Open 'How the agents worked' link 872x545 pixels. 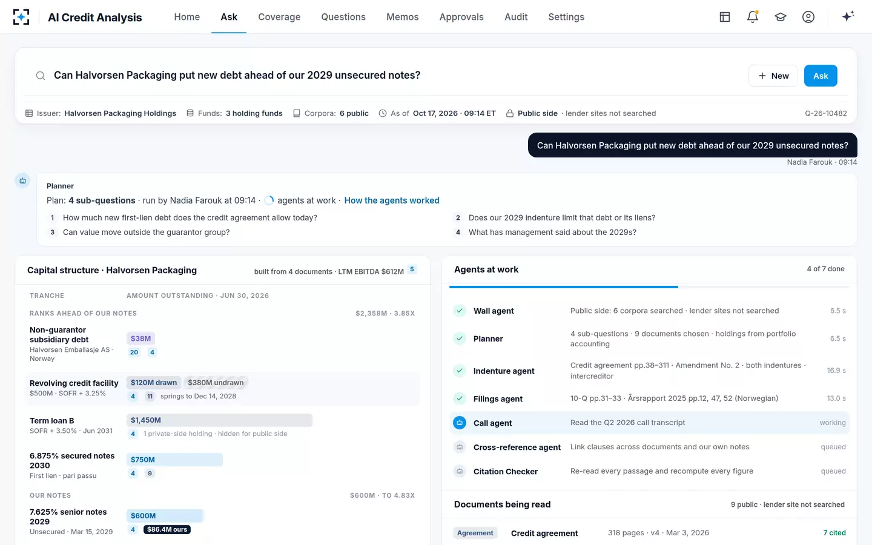pos(392,200)
